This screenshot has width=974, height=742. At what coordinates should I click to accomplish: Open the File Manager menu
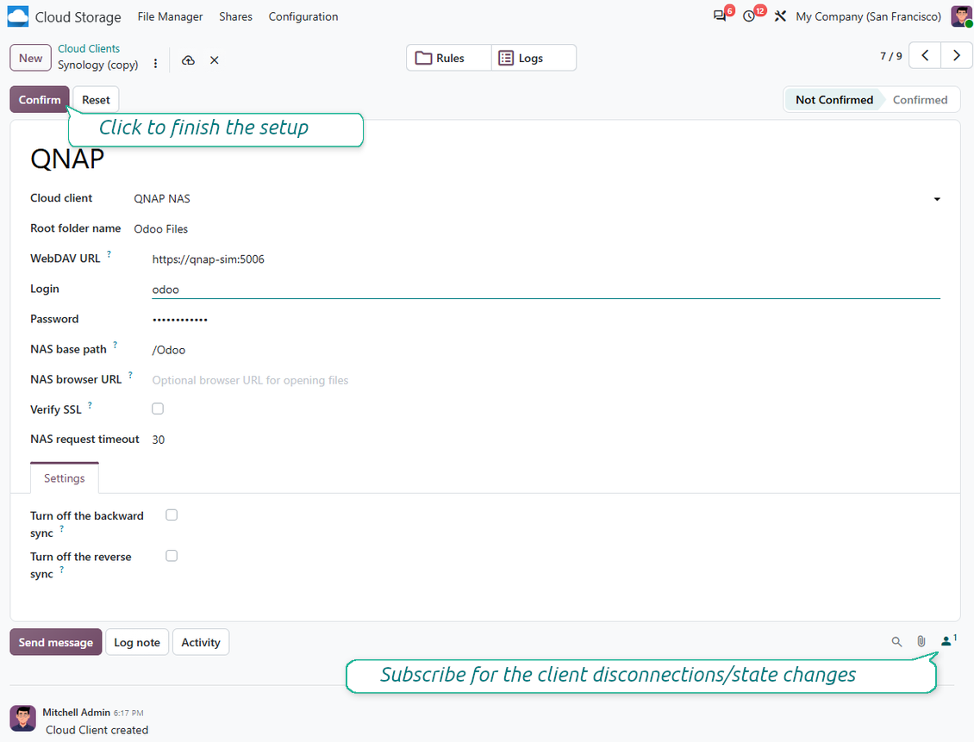point(170,16)
